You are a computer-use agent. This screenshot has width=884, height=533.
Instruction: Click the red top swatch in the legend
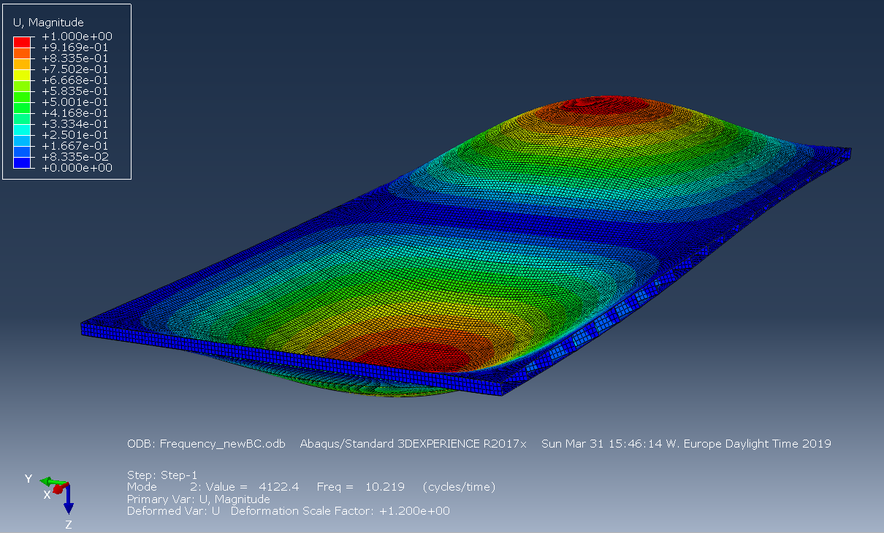pos(23,42)
